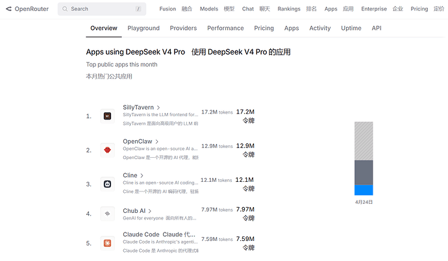Expand SillyTavern via its chevron arrow
Viewport: 448px width, 261px height.
158,108
